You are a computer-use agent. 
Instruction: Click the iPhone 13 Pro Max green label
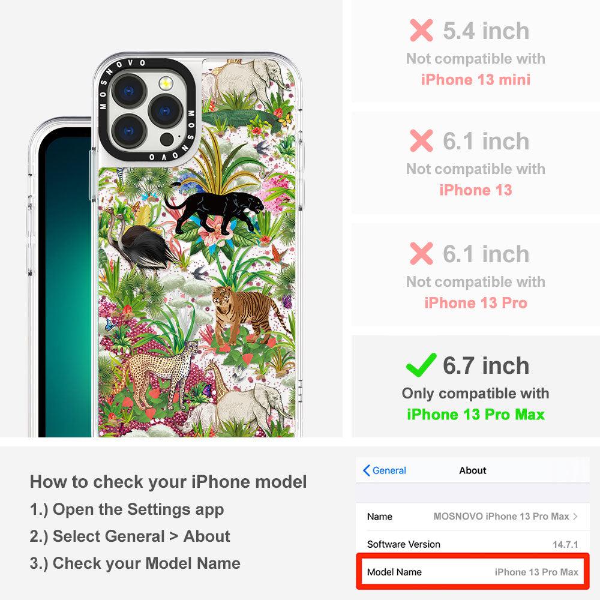(476, 415)
